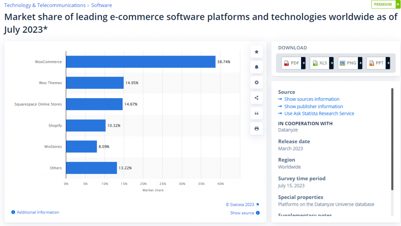Click the Market share axis title
Screen dimensions: 401x226
click(153, 190)
